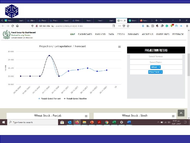Open page actions three-dot menu
The height and width of the screenshot is (143, 190).
pyautogui.click(x=120, y=26)
